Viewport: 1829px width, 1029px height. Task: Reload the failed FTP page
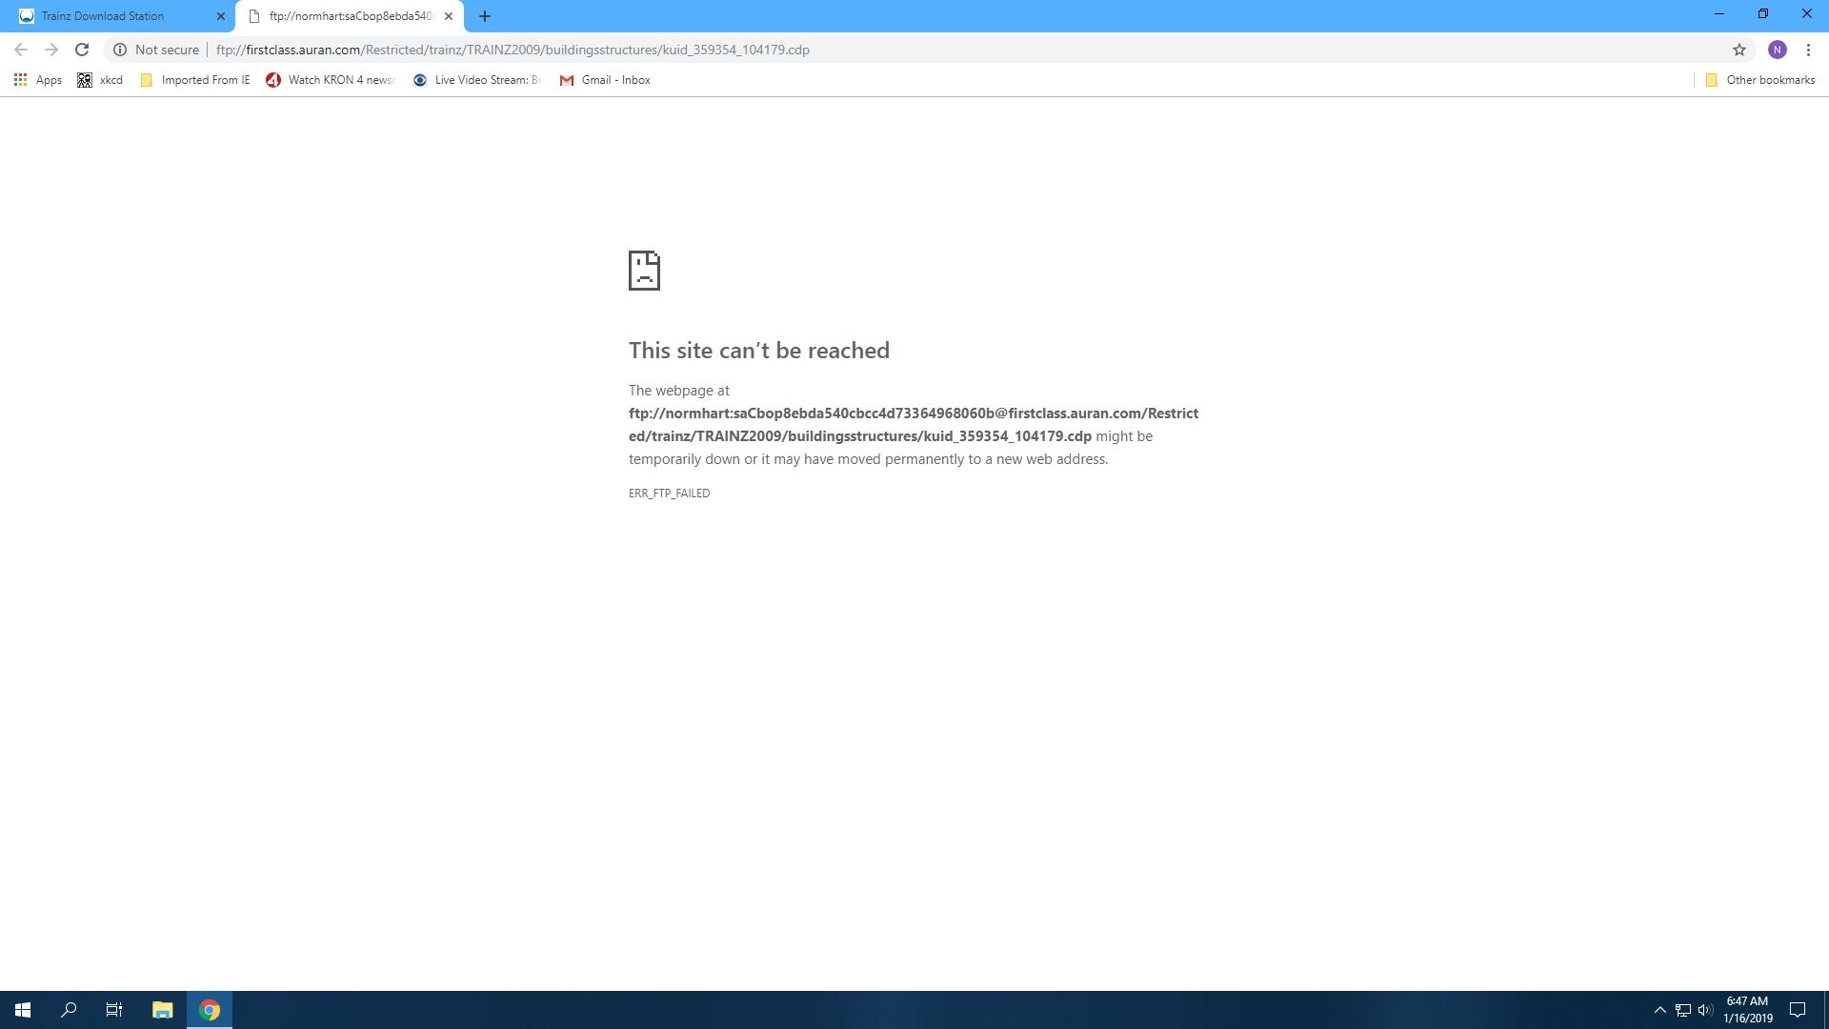pyautogui.click(x=82, y=50)
